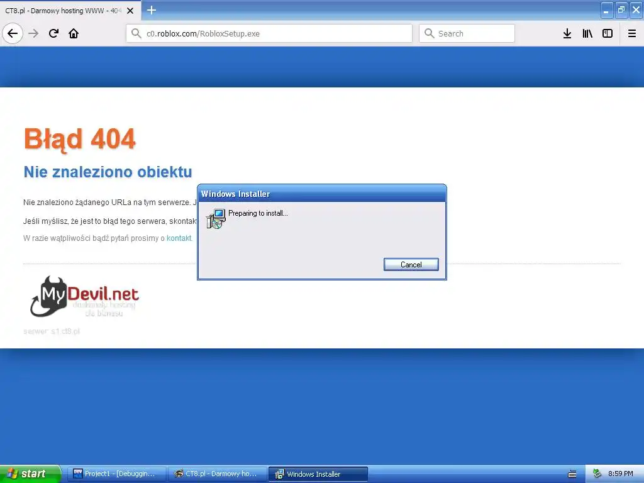This screenshot has width=644, height=483.
Task: Click the MyDevil.net logo
Action: click(x=84, y=296)
